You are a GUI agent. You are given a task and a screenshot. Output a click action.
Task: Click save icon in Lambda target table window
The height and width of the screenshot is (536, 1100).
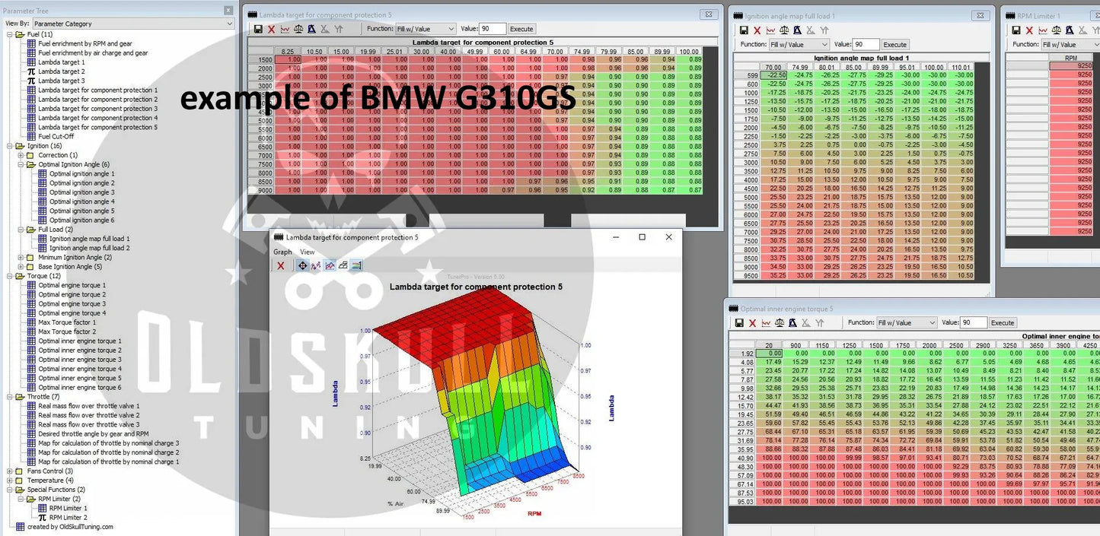[x=258, y=29]
